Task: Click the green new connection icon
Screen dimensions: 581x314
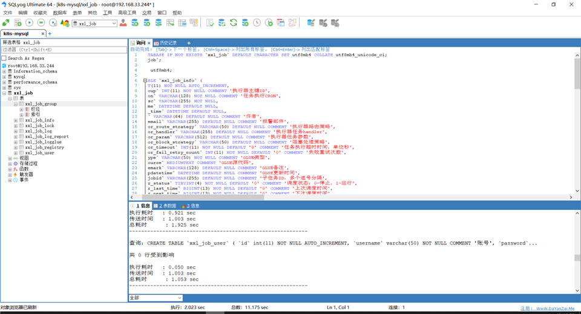Action: (x=6, y=23)
